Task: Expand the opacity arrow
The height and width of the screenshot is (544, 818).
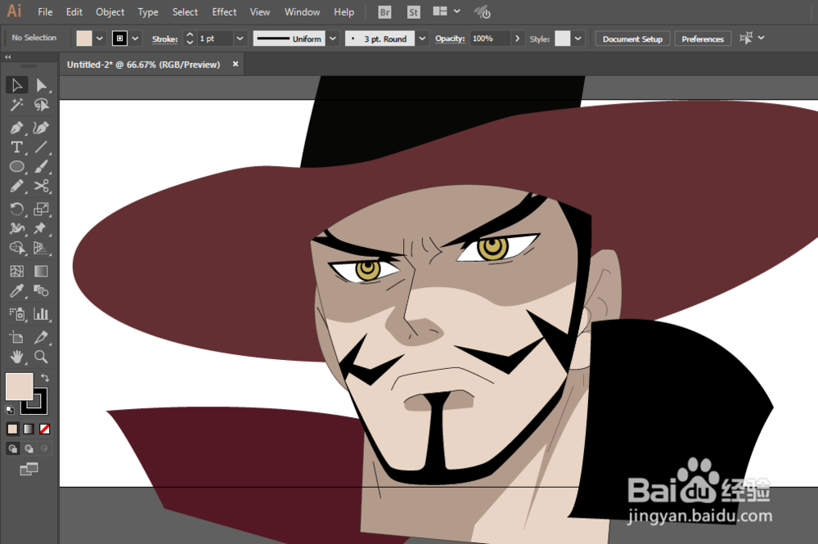Action: click(517, 38)
